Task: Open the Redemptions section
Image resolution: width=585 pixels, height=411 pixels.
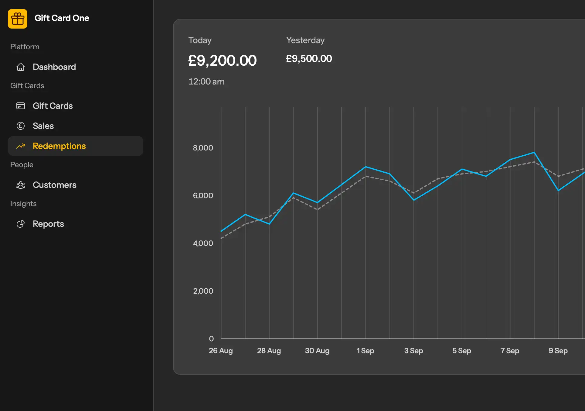Action: click(59, 146)
